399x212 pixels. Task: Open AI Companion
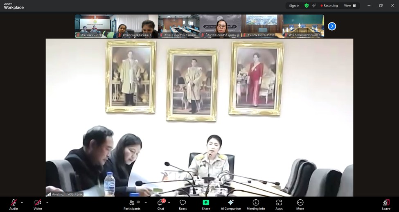231,204
